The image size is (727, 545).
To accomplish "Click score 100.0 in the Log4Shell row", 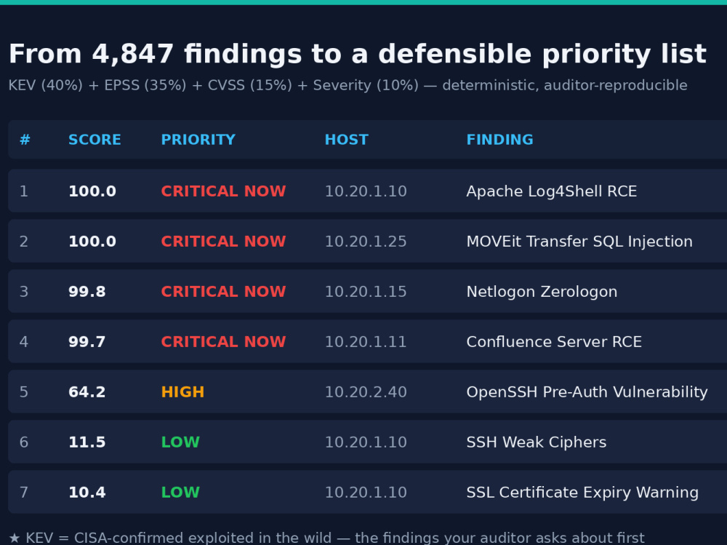I will click(92, 191).
